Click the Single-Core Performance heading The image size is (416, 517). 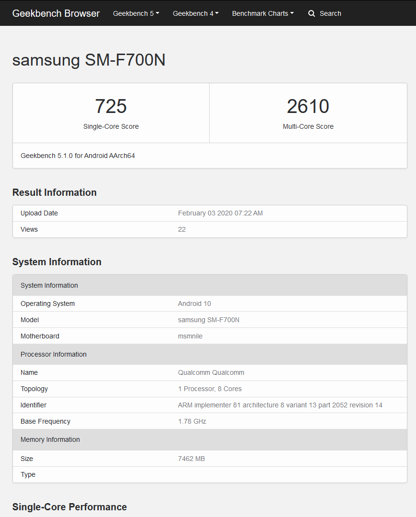[x=69, y=507]
